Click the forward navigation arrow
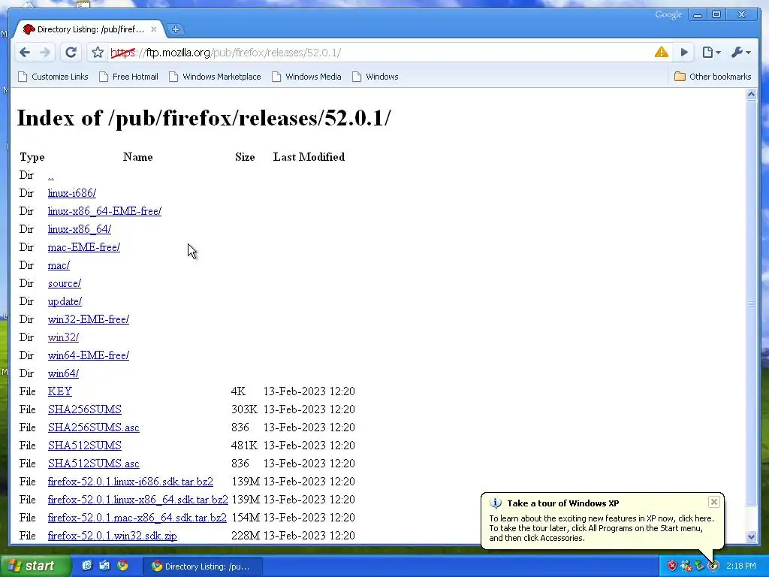Viewport: 769px width, 577px height. [44, 52]
